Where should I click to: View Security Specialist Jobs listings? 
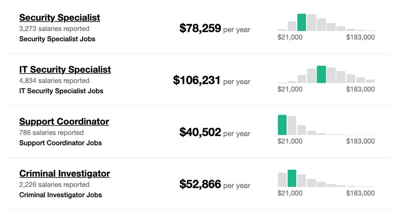pyautogui.click(x=57, y=39)
